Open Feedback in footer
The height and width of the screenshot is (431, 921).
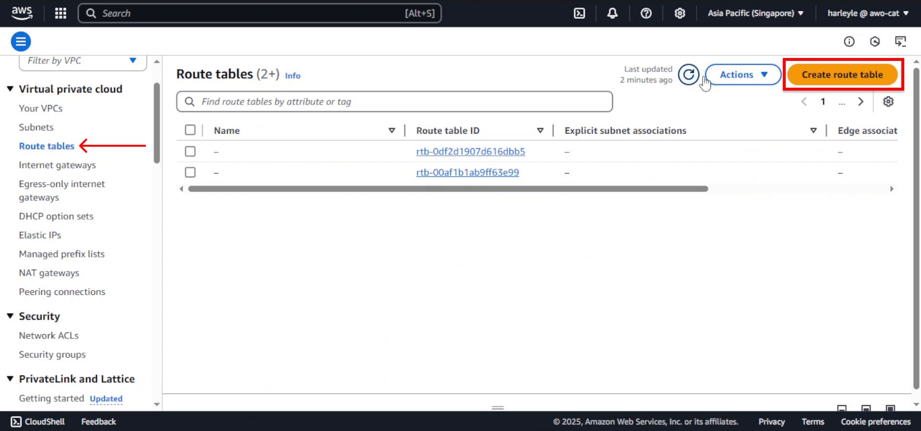[98, 421]
